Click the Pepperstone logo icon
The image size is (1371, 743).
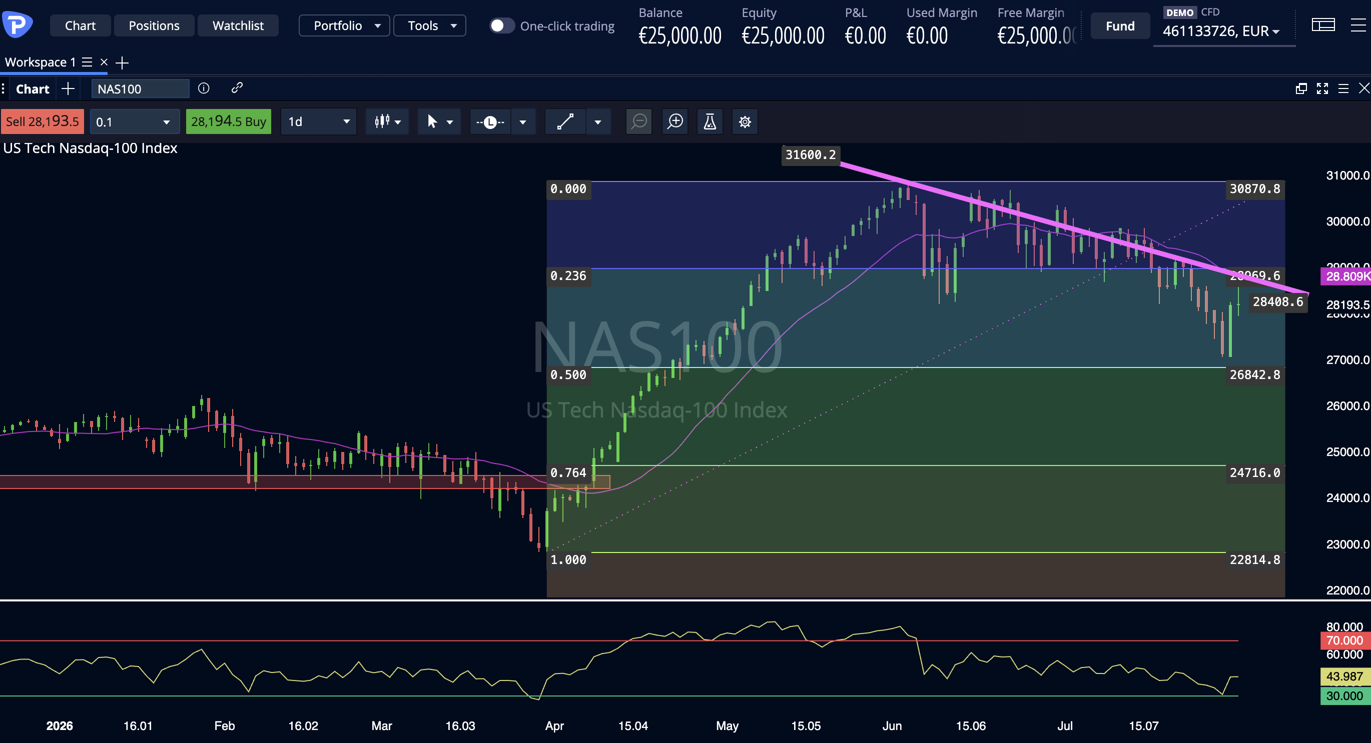[x=17, y=24]
